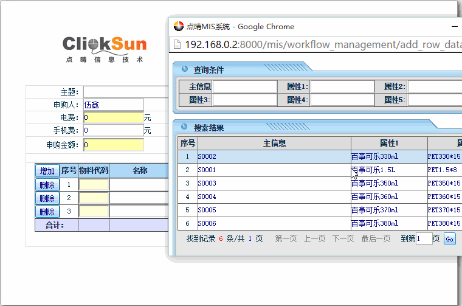Image resolution: width=462 pixels, height=306 pixels.
Task: Click the 查询条件 panel header icon
Action: point(184,70)
